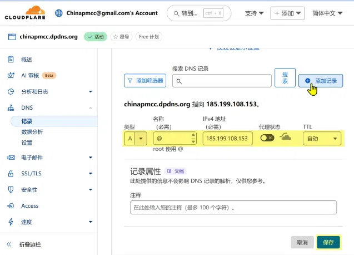Click the domain window icon beside chinapmcc.dpdns.org
Image resolution: width=354 pixels, height=255 pixels.
[x=12, y=37]
